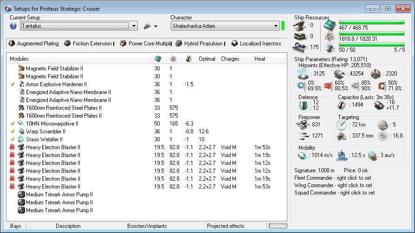
Task: Click the CPU resource icon near 467
Action: pyautogui.click(x=329, y=25)
